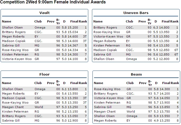Screen dimensions: 181x125
Task: Click the Floor table title
Action: point(44,74)
